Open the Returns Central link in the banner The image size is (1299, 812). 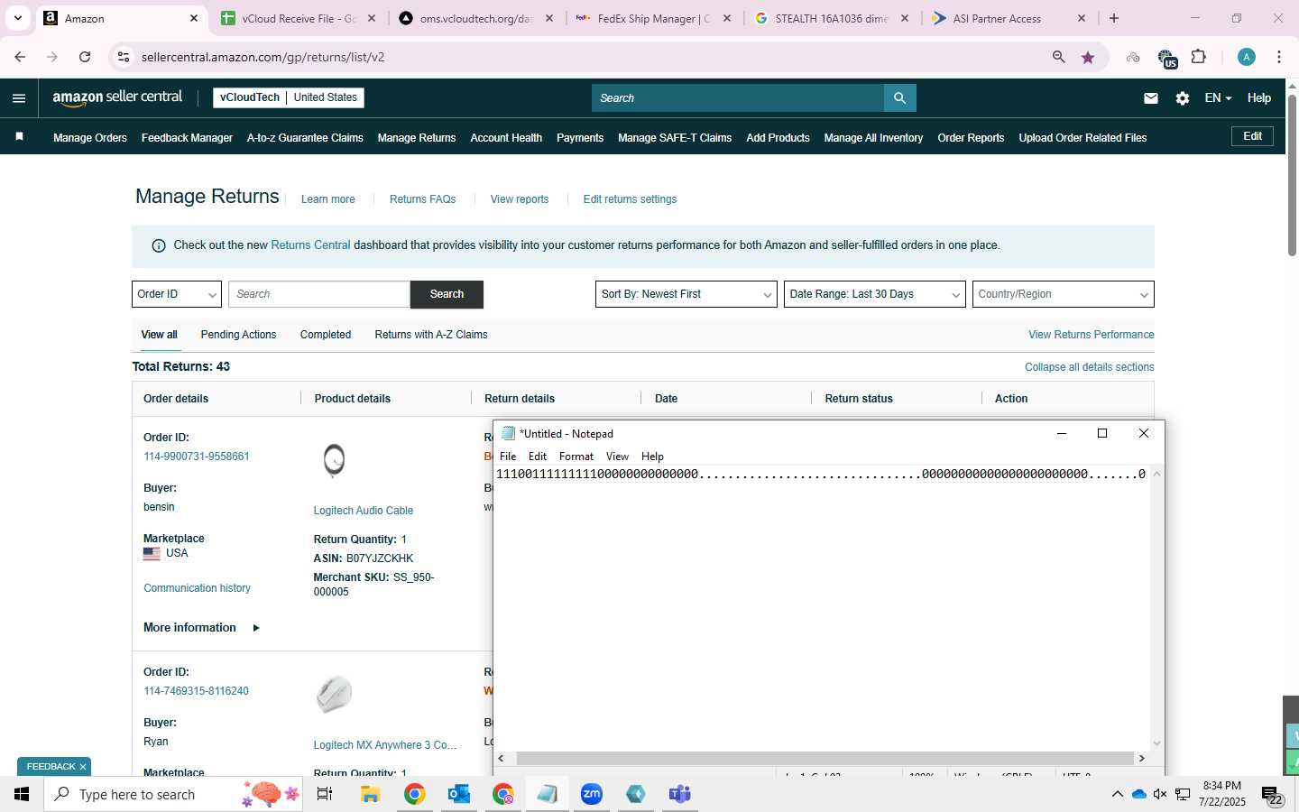pos(310,245)
